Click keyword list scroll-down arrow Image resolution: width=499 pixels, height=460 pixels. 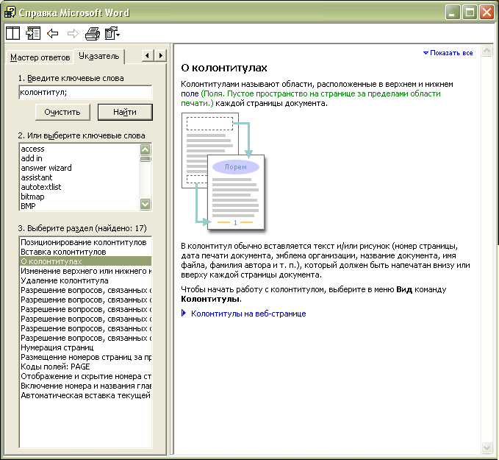tap(145, 204)
